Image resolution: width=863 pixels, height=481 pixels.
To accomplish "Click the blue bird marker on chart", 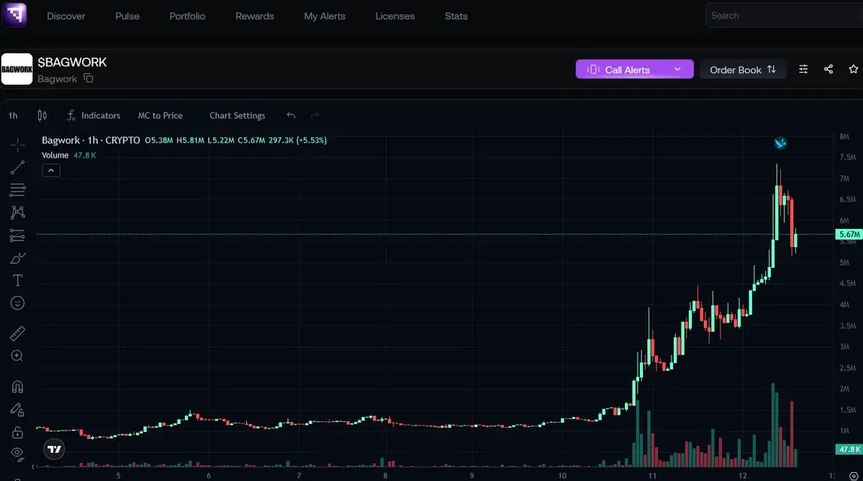I will (x=780, y=143).
